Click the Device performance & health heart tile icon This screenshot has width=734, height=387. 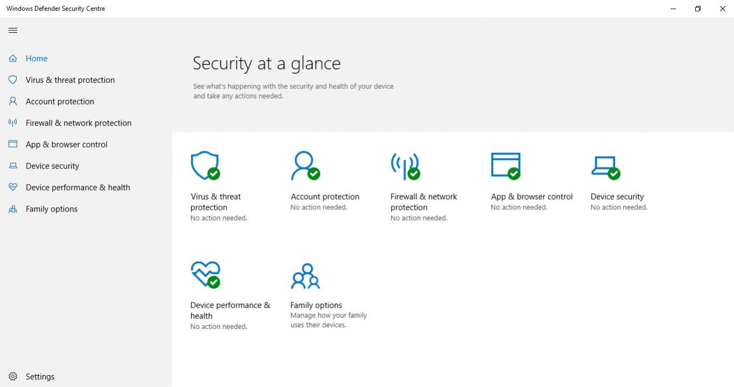coord(205,275)
